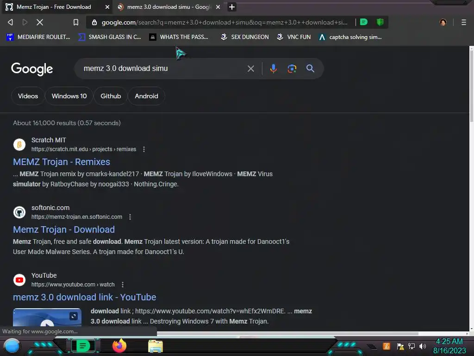The image size is (474, 356).
Task: Open MEDIAFIRE ROULET... bookmark
Action: (38, 37)
